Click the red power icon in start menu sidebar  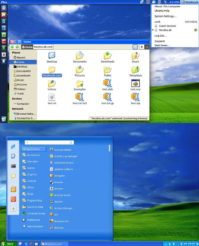(x=13, y=199)
